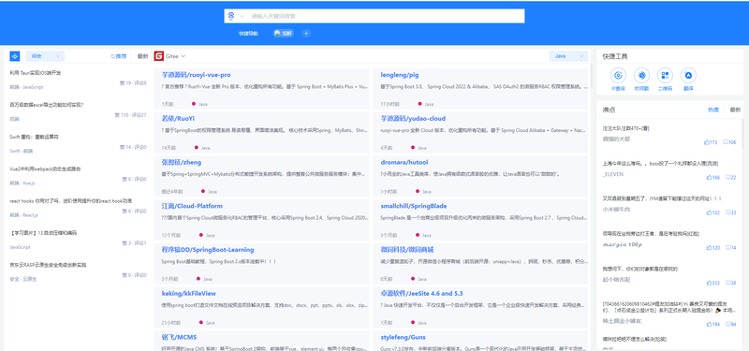
Task: Open comments on post with 106 comments
Action: [729, 142]
